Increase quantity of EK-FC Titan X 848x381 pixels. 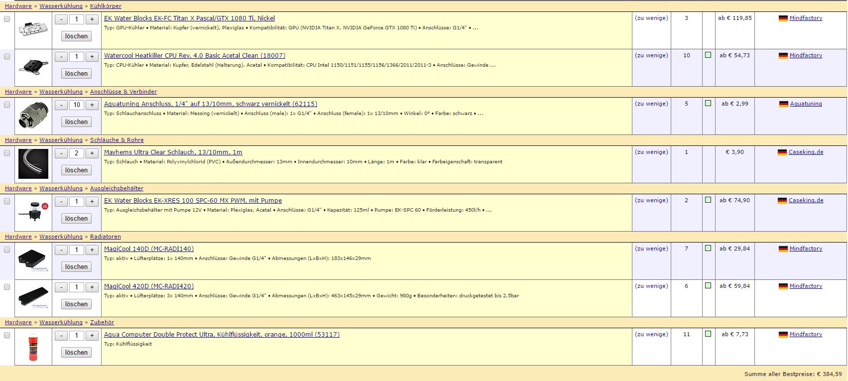point(92,19)
